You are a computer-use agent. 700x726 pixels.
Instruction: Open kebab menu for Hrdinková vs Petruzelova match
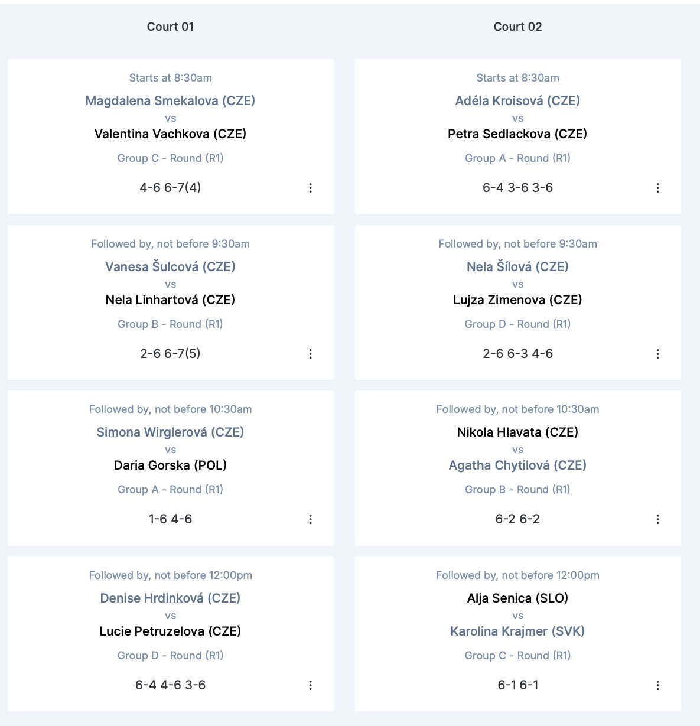point(310,685)
